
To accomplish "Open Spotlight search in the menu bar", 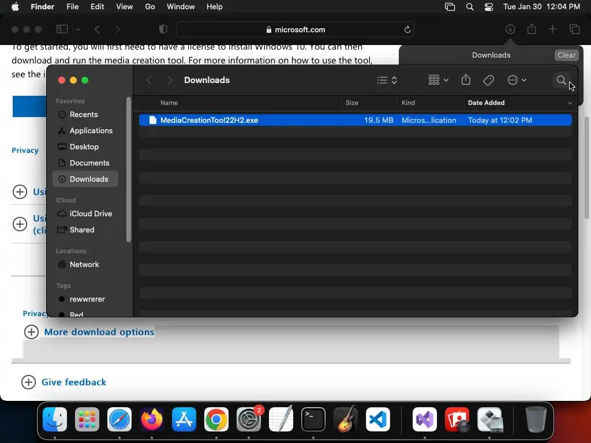I will [x=470, y=7].
